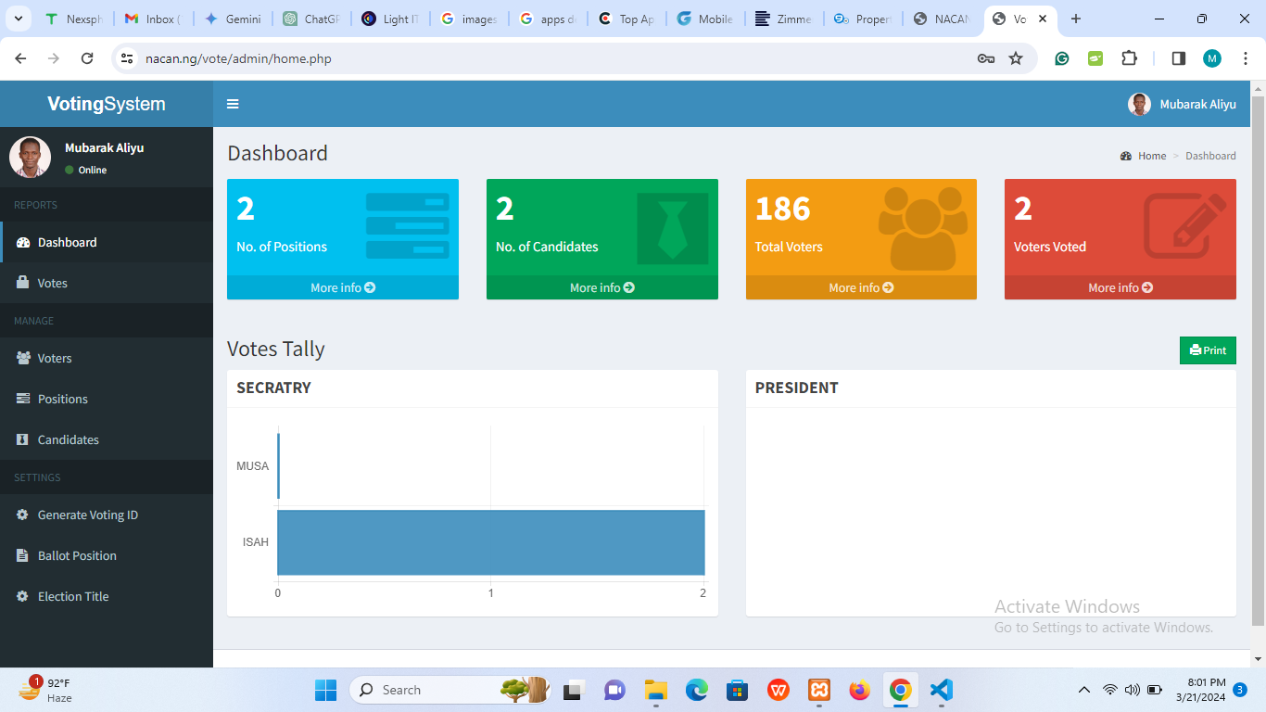The width and height of the screenshot is (1266, 712).
Task: Open the Windows Start menu
Action: coord(326,690)
